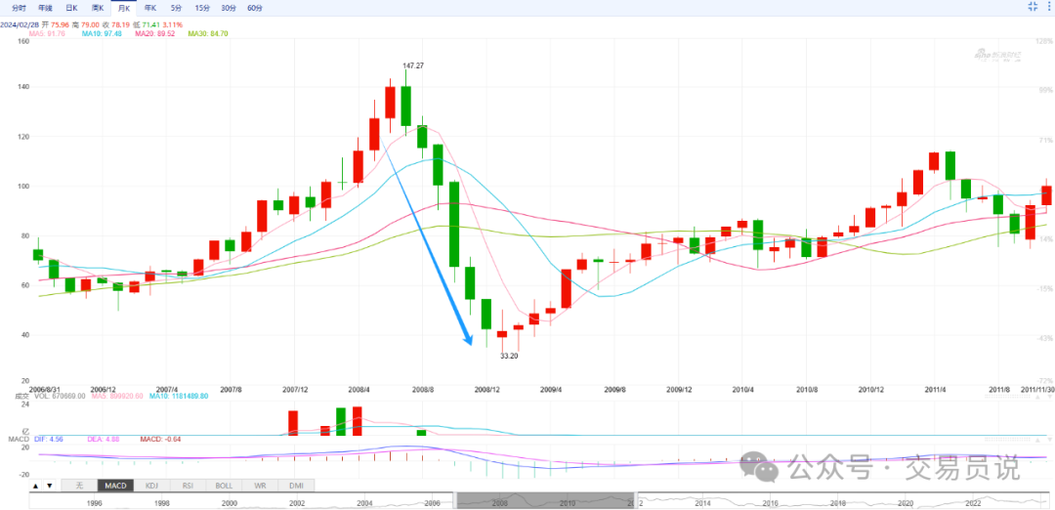Click the gray selected range on the timeline
This screenshot has width=1055, height=510.
pos(545,500)
